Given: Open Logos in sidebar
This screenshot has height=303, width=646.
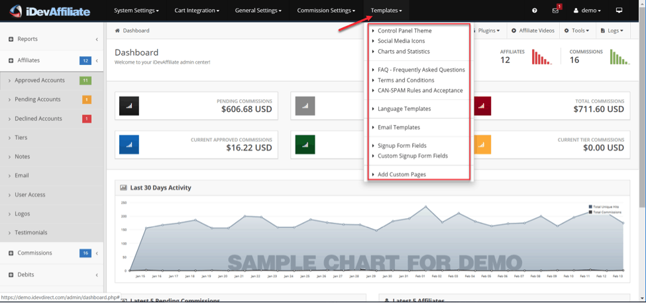Looking at the screenshot, I should coord(23,213).
